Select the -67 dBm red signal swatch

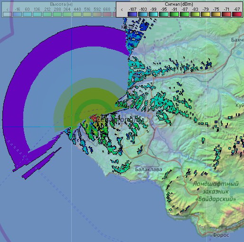click(x=237, y=14)
